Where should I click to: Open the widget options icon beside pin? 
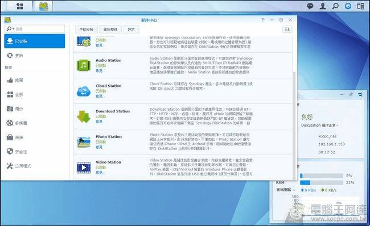click(x=360, y=94)
